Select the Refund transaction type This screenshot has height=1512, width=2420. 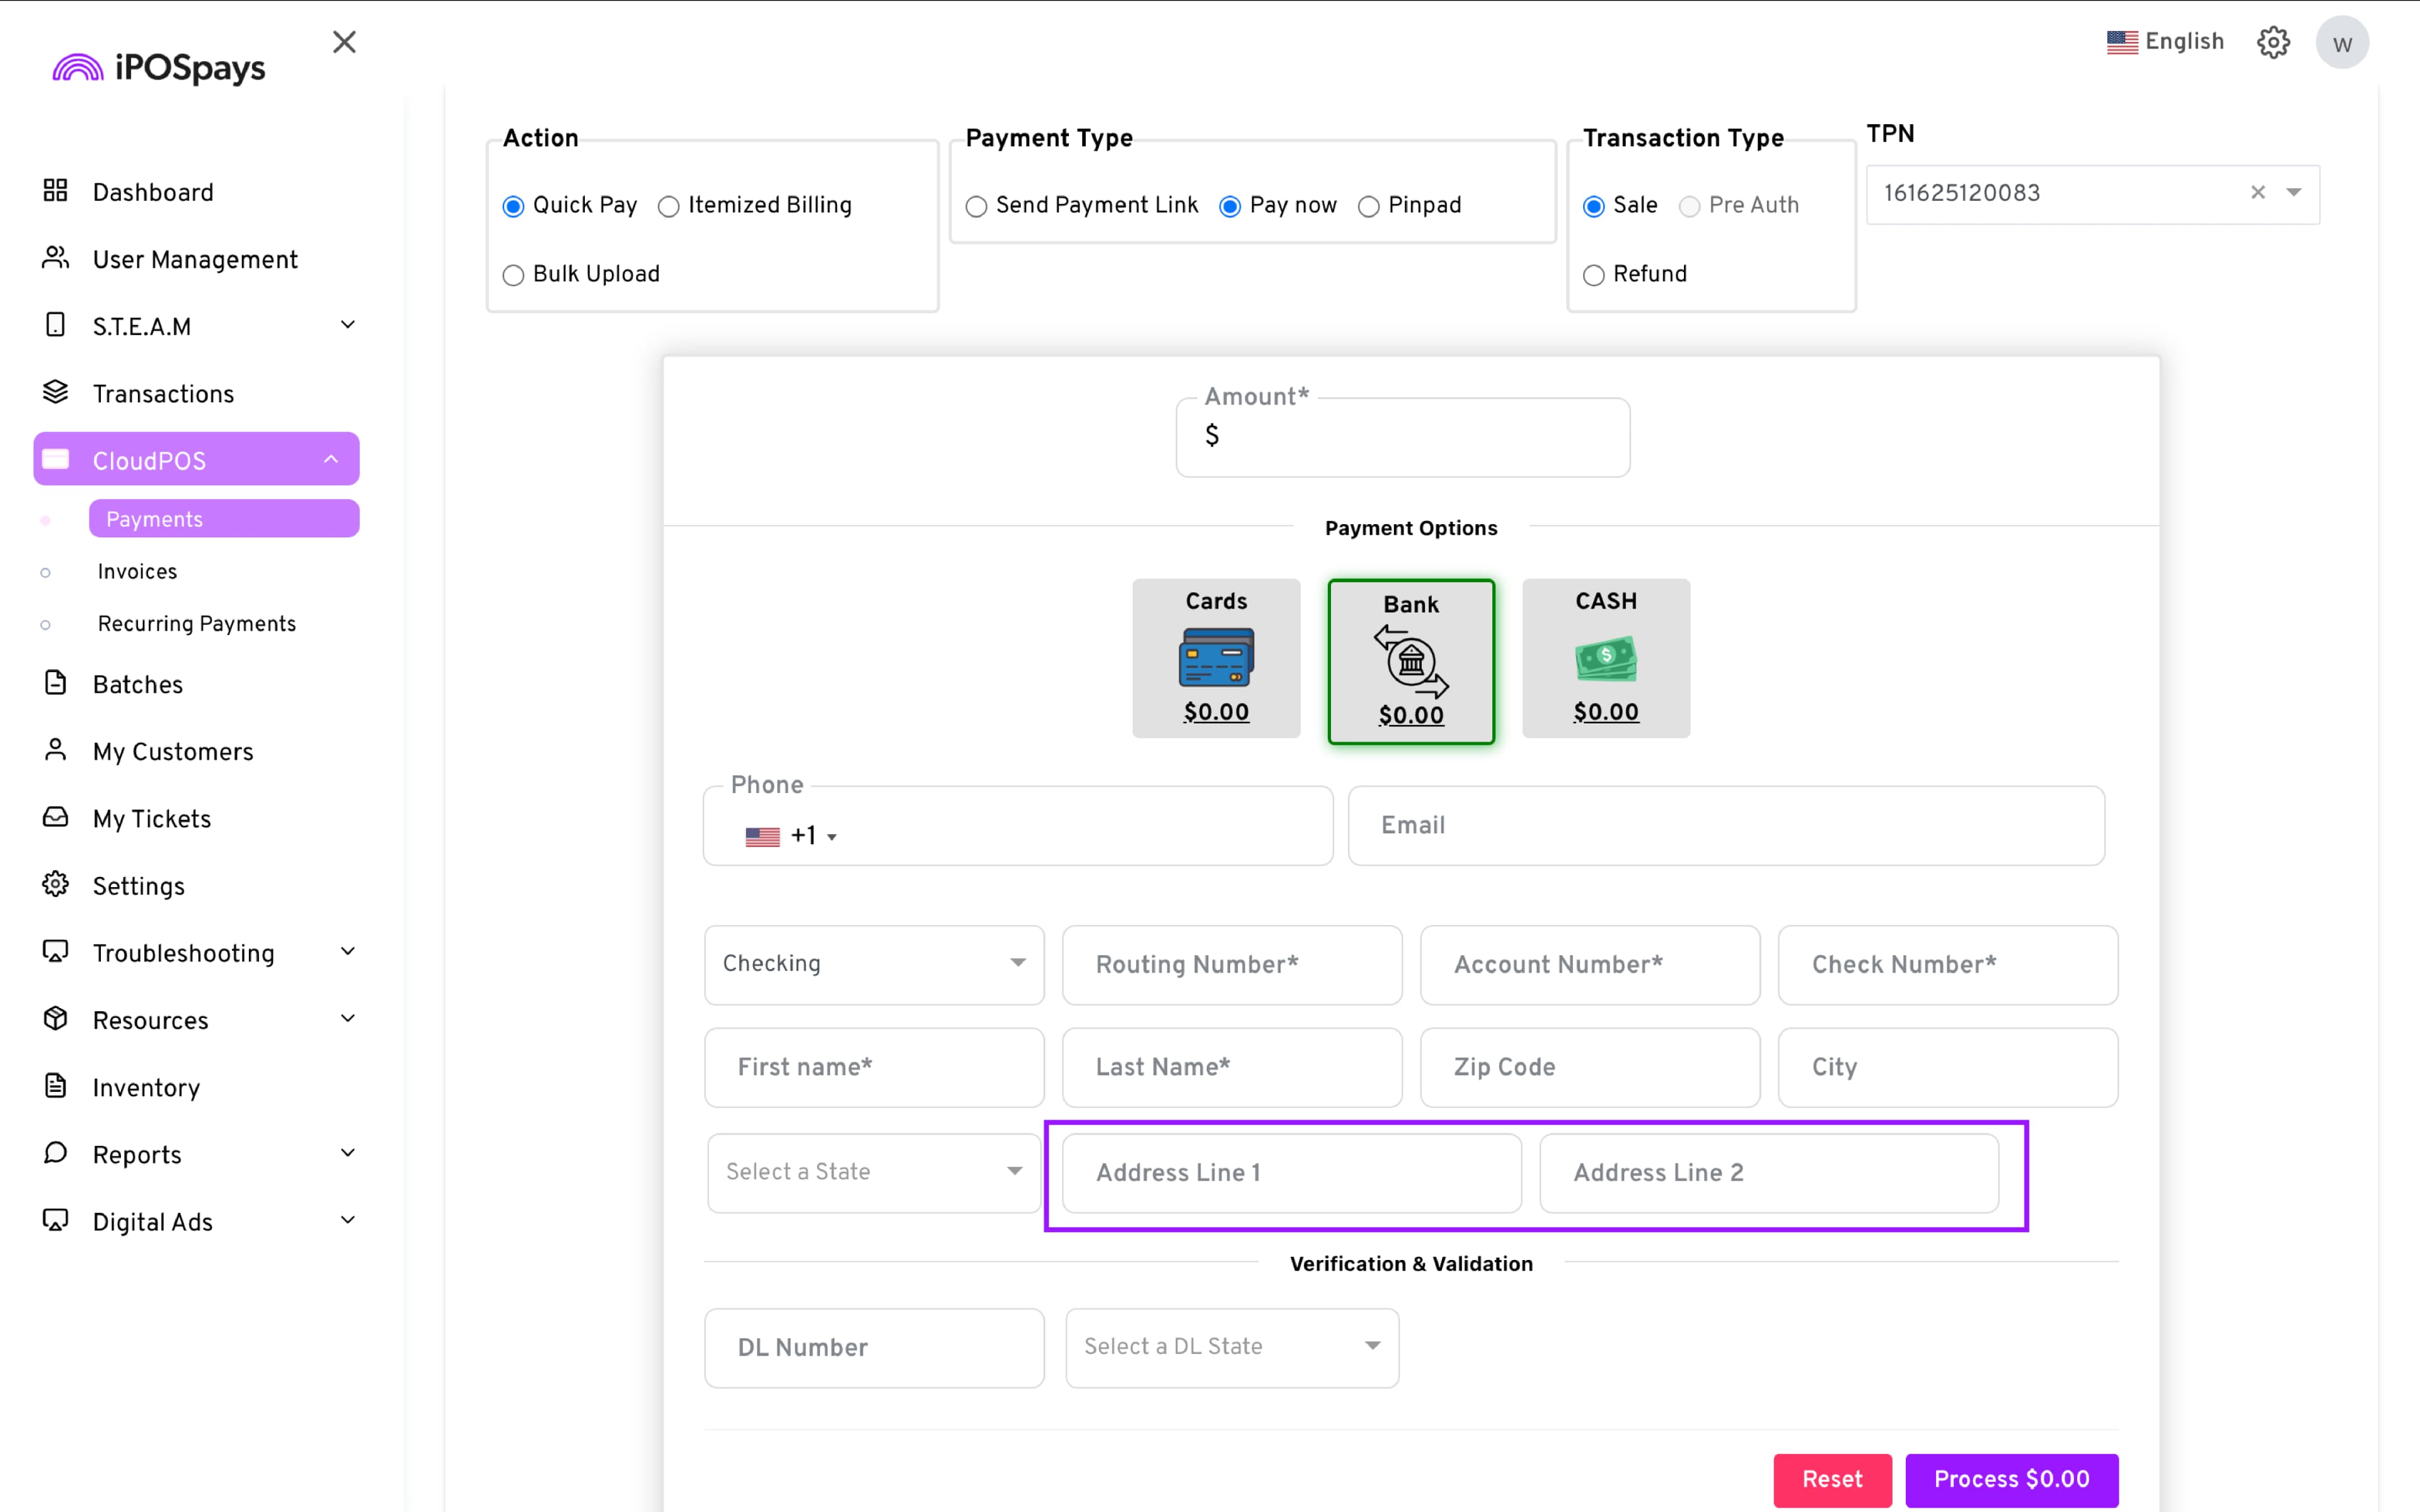pyautogui.click(x=1593, y=275)
